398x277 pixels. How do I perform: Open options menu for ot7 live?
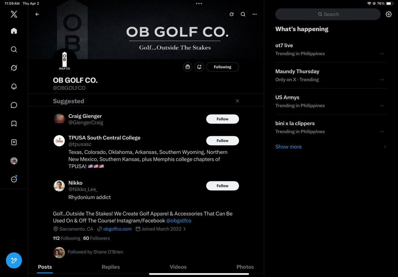[x=382, y=54]
